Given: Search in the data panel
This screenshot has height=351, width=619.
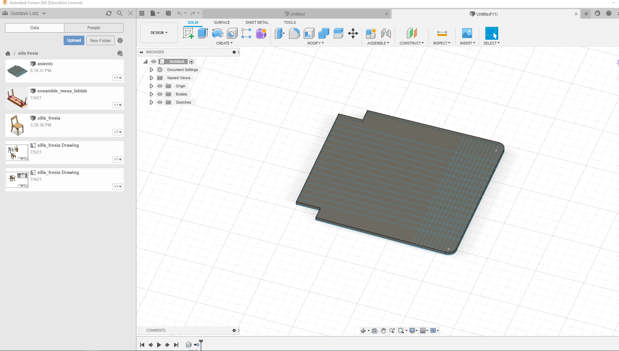Looking at the screenshot, I should tap(120, 13).
